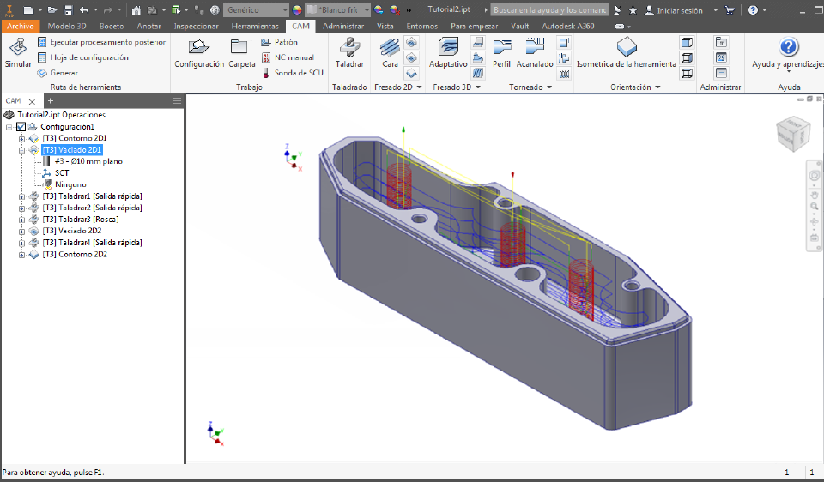Image resolution: width=824 pixels, height=482 pixels.
Task: Click top small icon in Administrar panel
Action: pos(721,43)
